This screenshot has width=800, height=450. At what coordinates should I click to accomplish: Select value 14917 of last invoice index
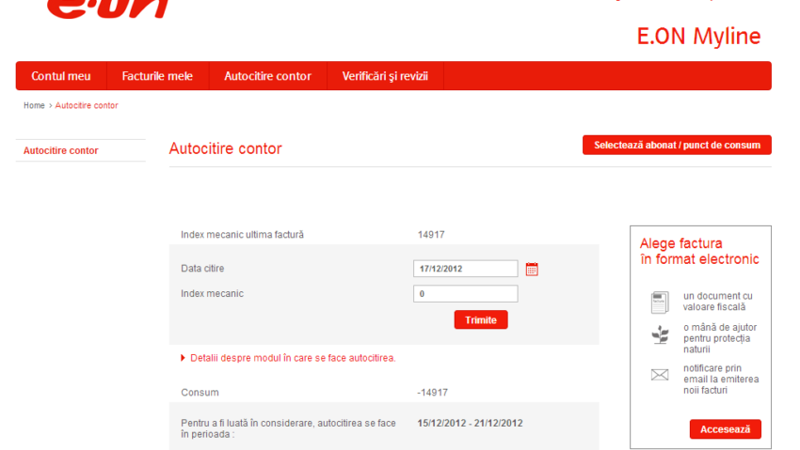[431, 235]
